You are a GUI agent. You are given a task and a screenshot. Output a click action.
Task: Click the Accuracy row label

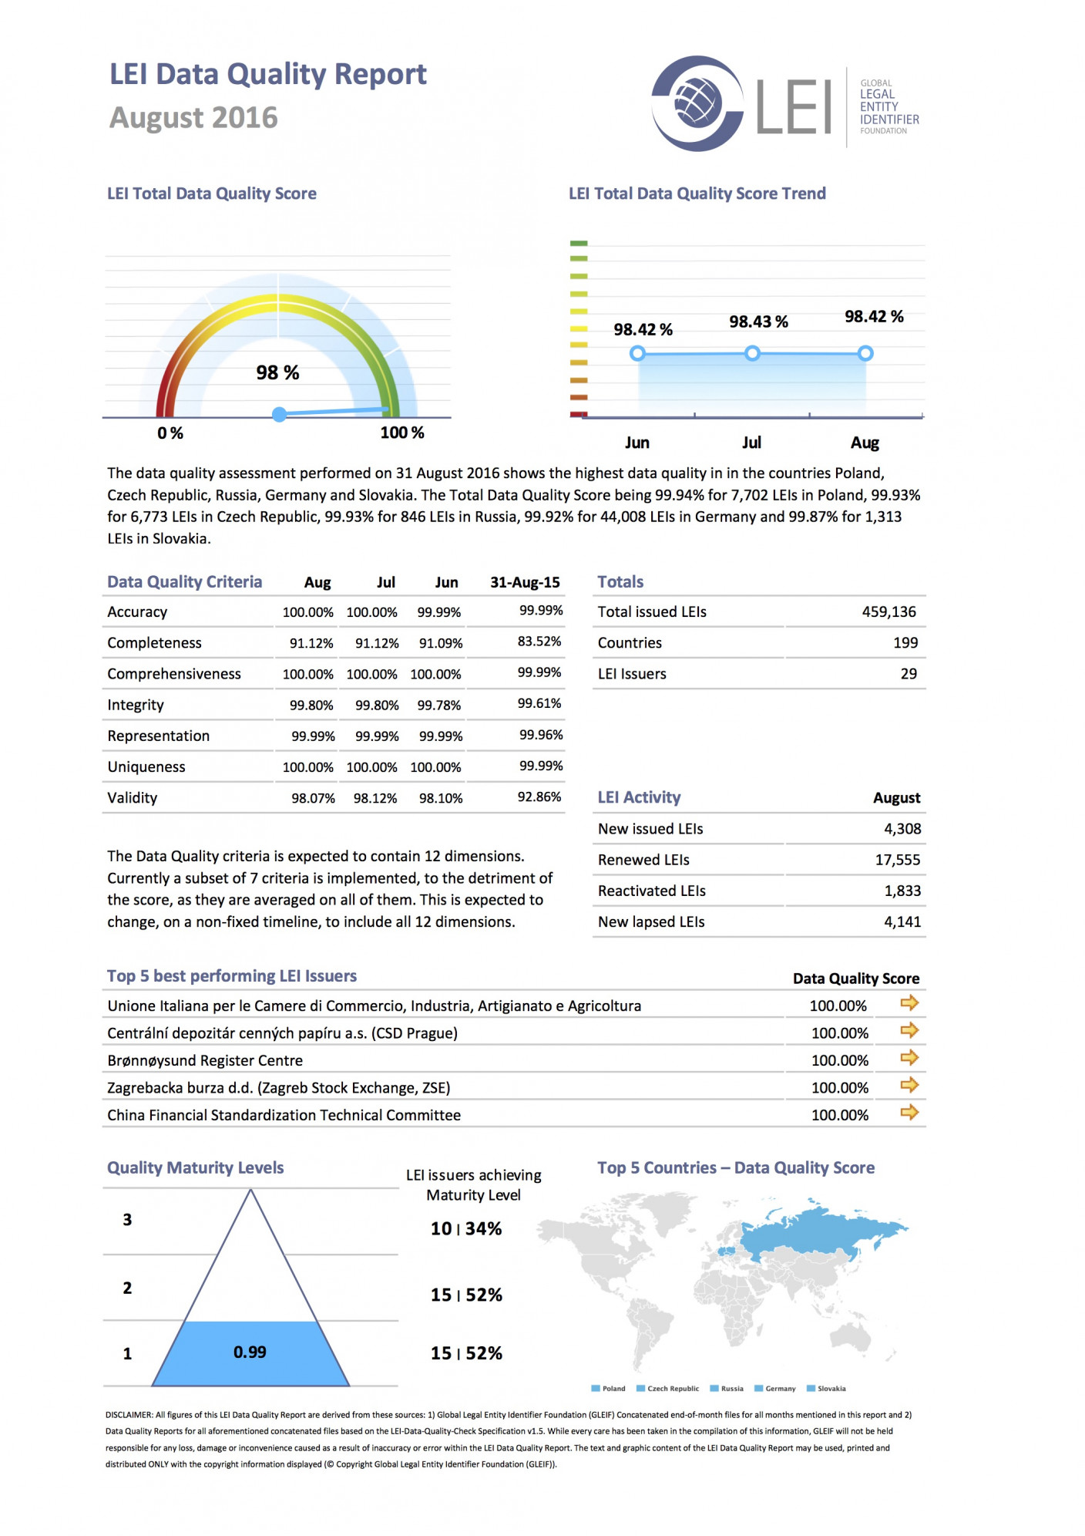137,612
